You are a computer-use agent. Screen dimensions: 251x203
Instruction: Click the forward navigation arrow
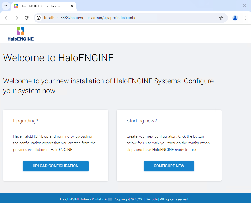coord(16,18)
